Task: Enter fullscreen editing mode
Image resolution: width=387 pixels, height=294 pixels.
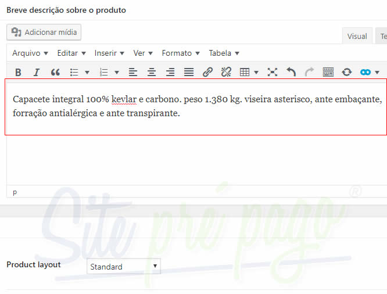Action: [x=273, y=72]
